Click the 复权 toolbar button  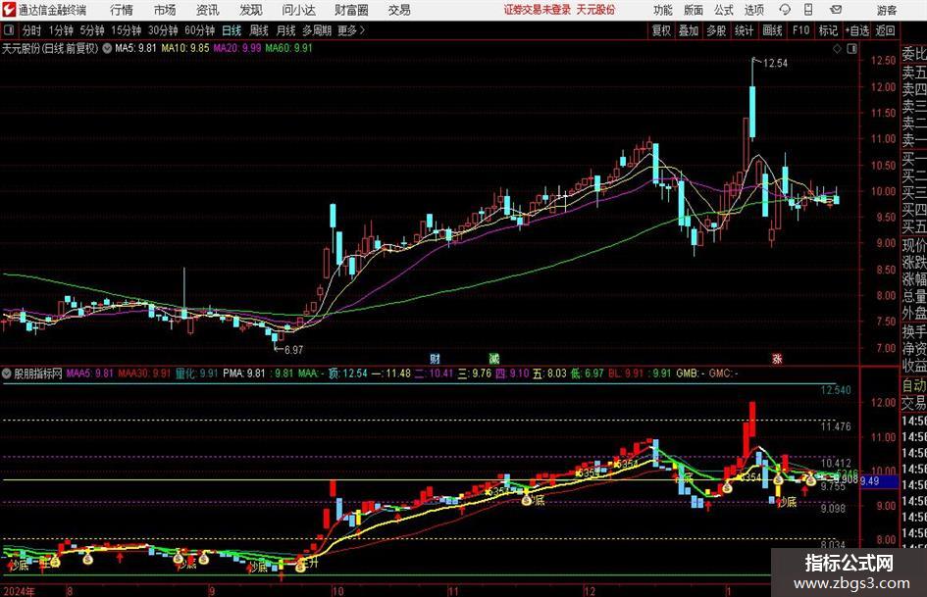[661, 30]
